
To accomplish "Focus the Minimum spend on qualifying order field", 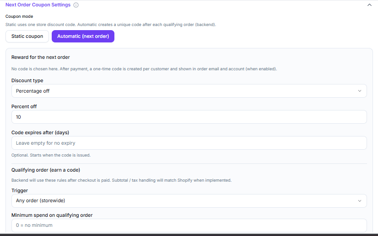I will click(189, 226).
